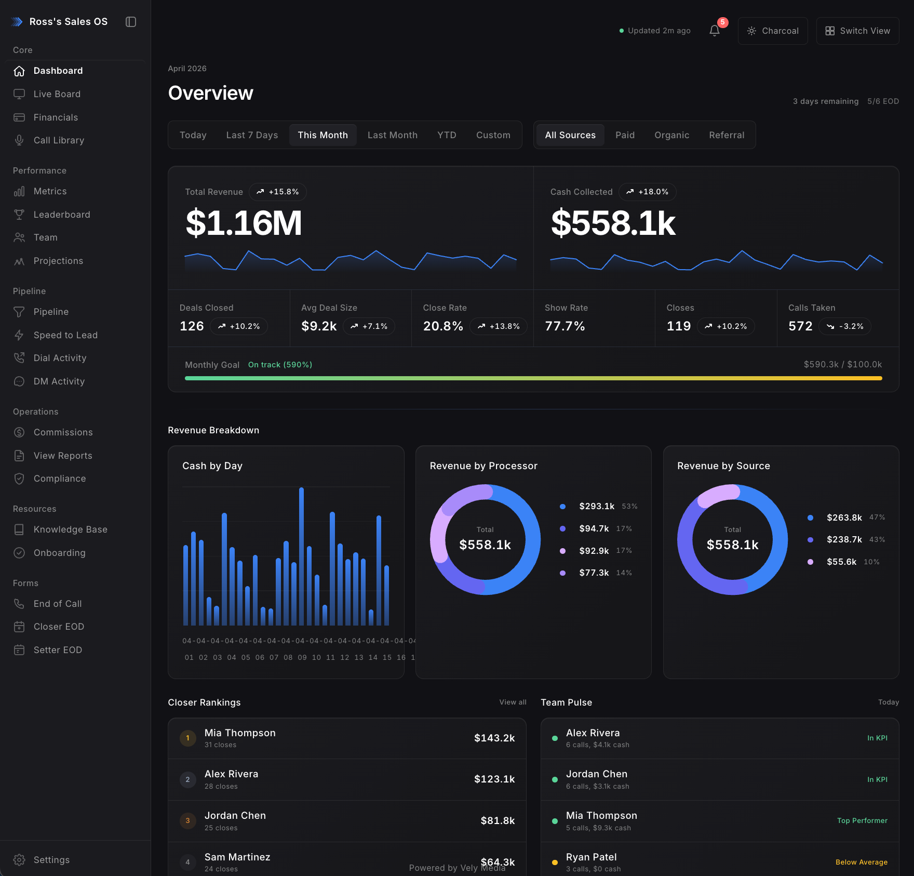Open Mia Thompson ranking row
The width and height of the screenshot is (914, 876).
pos(347,738)
